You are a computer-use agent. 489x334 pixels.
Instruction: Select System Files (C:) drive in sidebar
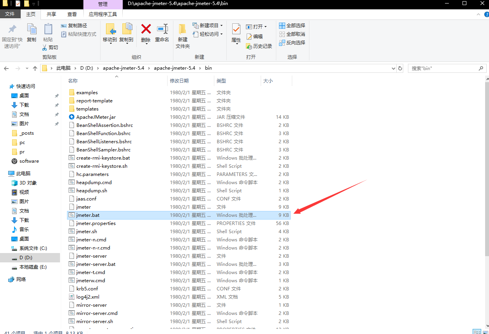33,248
